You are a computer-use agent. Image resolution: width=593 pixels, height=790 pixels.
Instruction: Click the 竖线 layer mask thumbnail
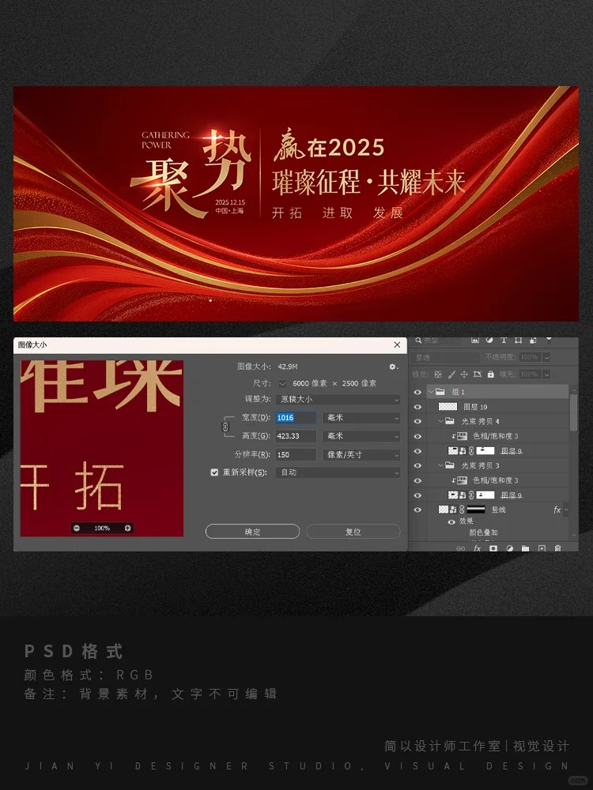coord(475,510)
